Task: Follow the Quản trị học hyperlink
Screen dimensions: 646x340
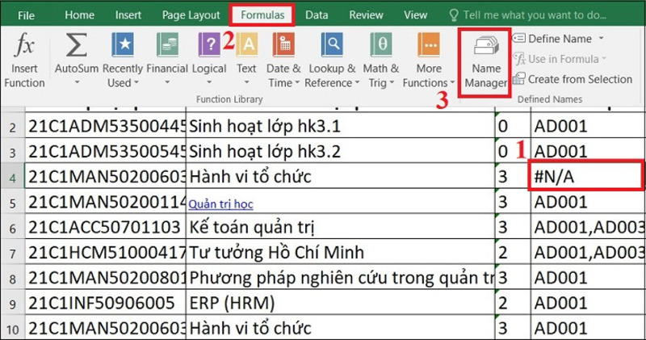Action: pos(220,204)
